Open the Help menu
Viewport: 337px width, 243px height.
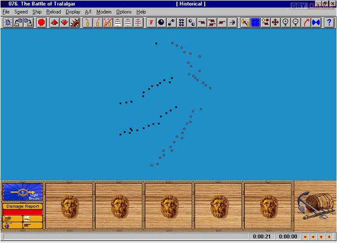tap(141, 12)
